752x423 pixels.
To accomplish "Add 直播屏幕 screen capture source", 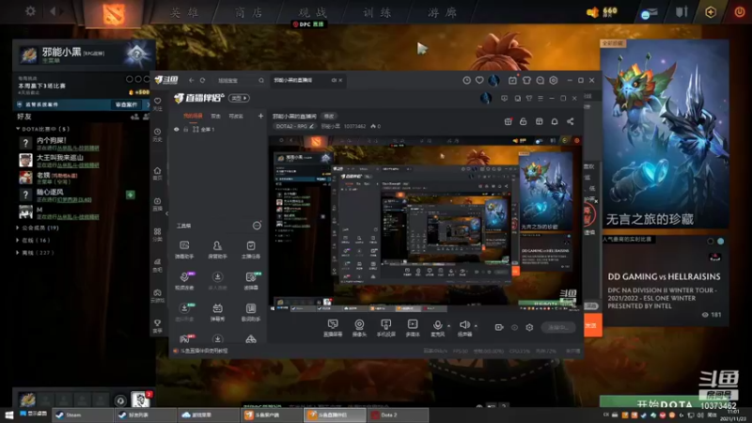I will point(333,328).
